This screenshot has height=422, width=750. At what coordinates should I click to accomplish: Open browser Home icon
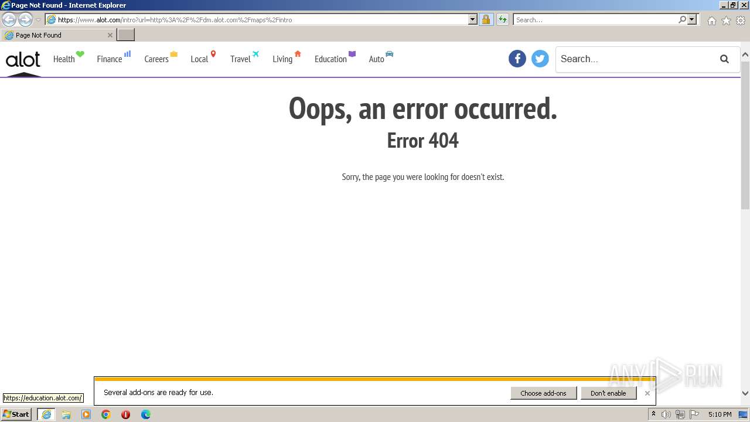pyautogui.click(x=711, y=21)
